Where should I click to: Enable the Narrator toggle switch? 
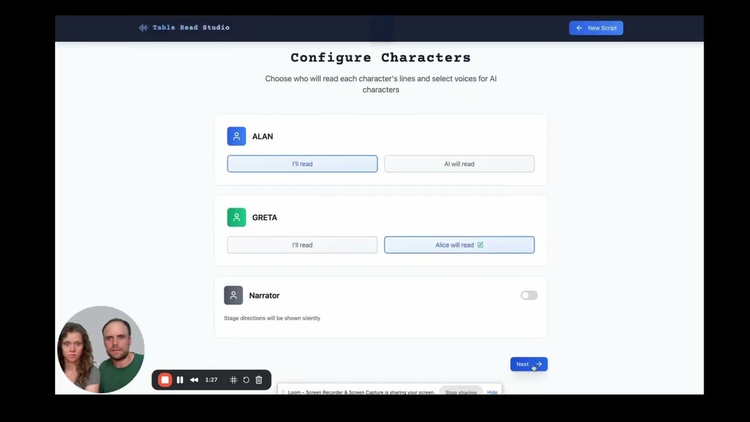(529, 295)
